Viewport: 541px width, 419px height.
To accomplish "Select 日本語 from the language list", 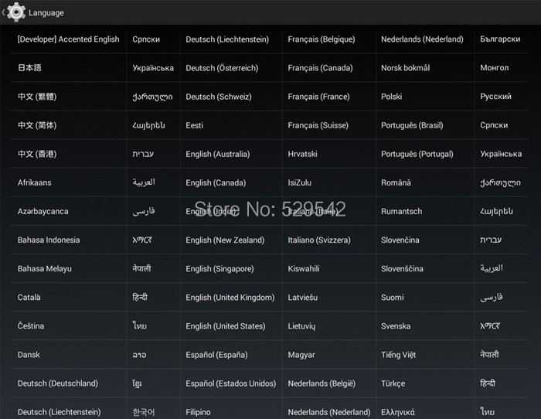I will click(x=31, y=68).
